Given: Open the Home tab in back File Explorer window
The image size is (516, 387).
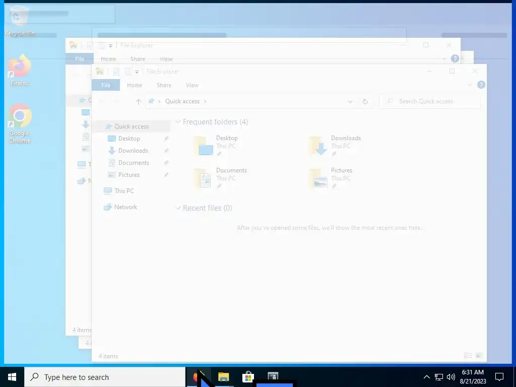Looking at the screenshot, I should click(x=108, y=59).
